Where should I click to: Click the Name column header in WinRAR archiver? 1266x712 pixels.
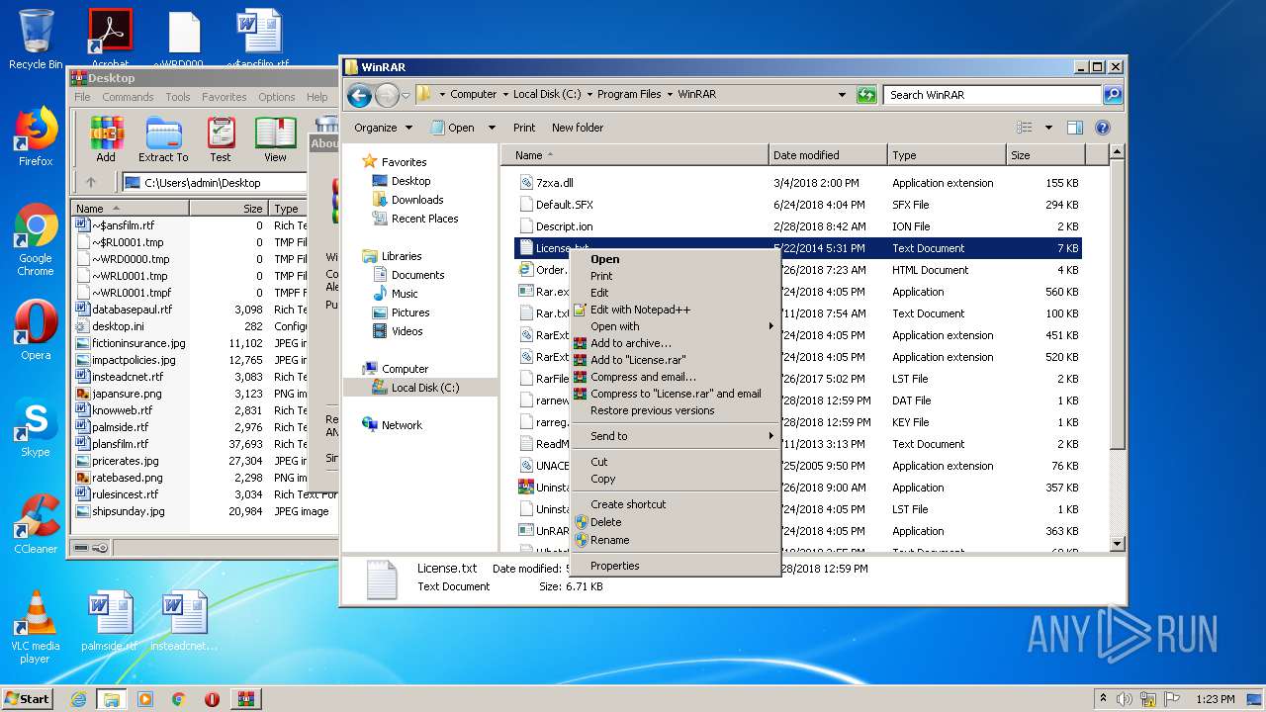tap(130, 209)
